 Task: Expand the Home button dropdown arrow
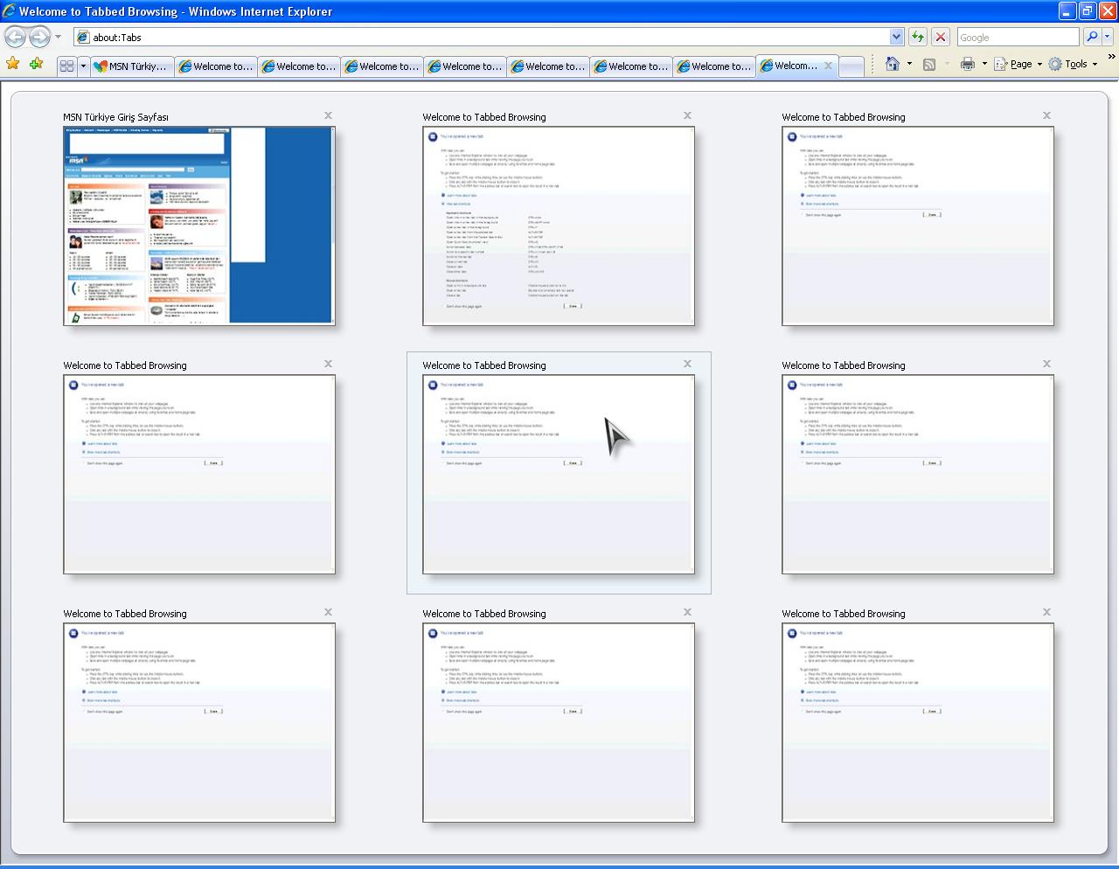click(x=909, y=64)
